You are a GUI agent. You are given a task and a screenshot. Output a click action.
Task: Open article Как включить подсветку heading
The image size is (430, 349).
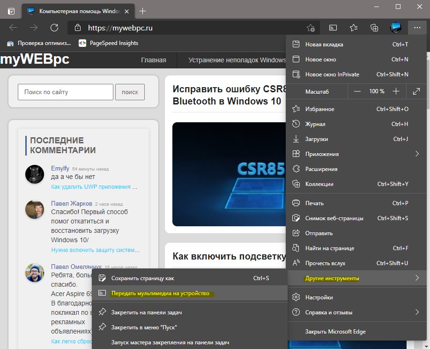click(x=229, y=256)
